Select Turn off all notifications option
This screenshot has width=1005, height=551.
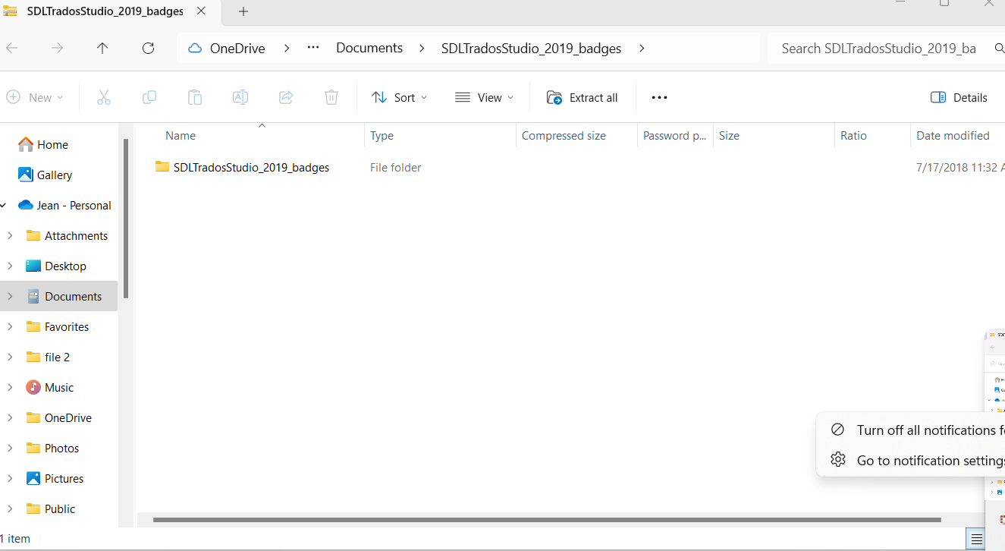point(915,430)
